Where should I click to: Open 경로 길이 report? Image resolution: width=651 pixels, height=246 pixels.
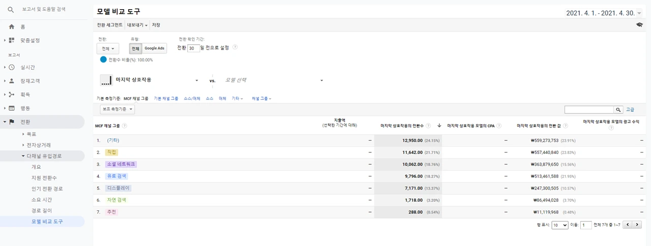pyautogui.click(x=41, y=210)
